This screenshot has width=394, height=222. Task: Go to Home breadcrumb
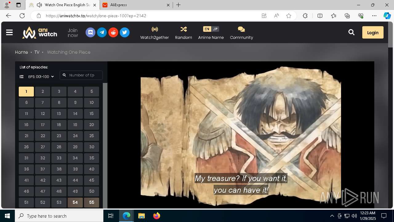[22, 52]
